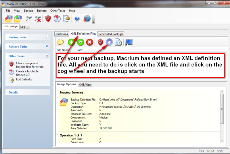This screenshot has height=154, width=230.
Task: Expand the Restore Tasks panel chevron
Action: tap(47, 46)
